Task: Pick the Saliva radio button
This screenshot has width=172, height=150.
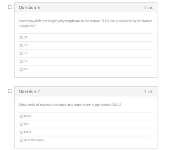Action: pos(21,132)
